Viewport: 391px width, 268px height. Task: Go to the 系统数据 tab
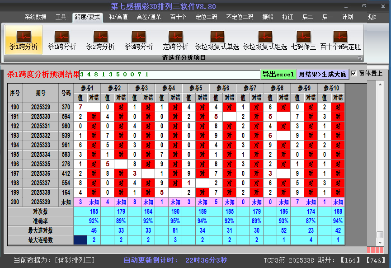coord(35,17)
